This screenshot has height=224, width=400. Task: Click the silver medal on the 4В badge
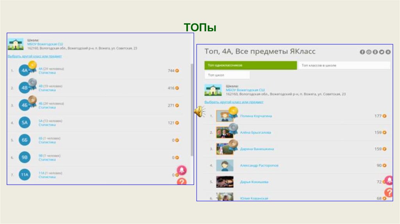(32, 83)
